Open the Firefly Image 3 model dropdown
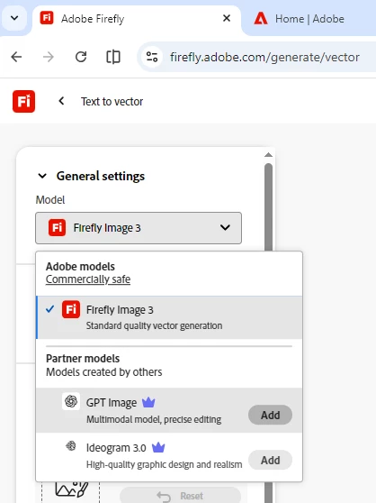The image size is (376, 503). pos(139,228)
